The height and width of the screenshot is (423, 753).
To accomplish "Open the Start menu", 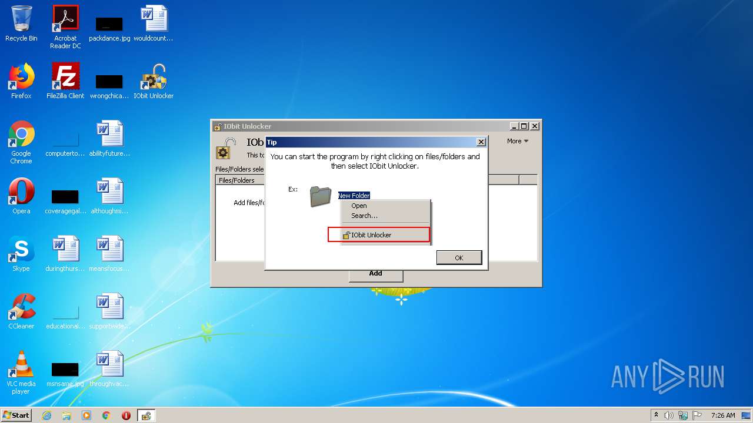I will (16, 415).
